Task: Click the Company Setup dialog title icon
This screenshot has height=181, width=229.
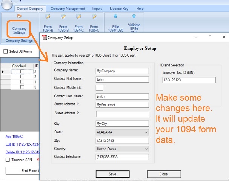Action: (x=45, y=37)
